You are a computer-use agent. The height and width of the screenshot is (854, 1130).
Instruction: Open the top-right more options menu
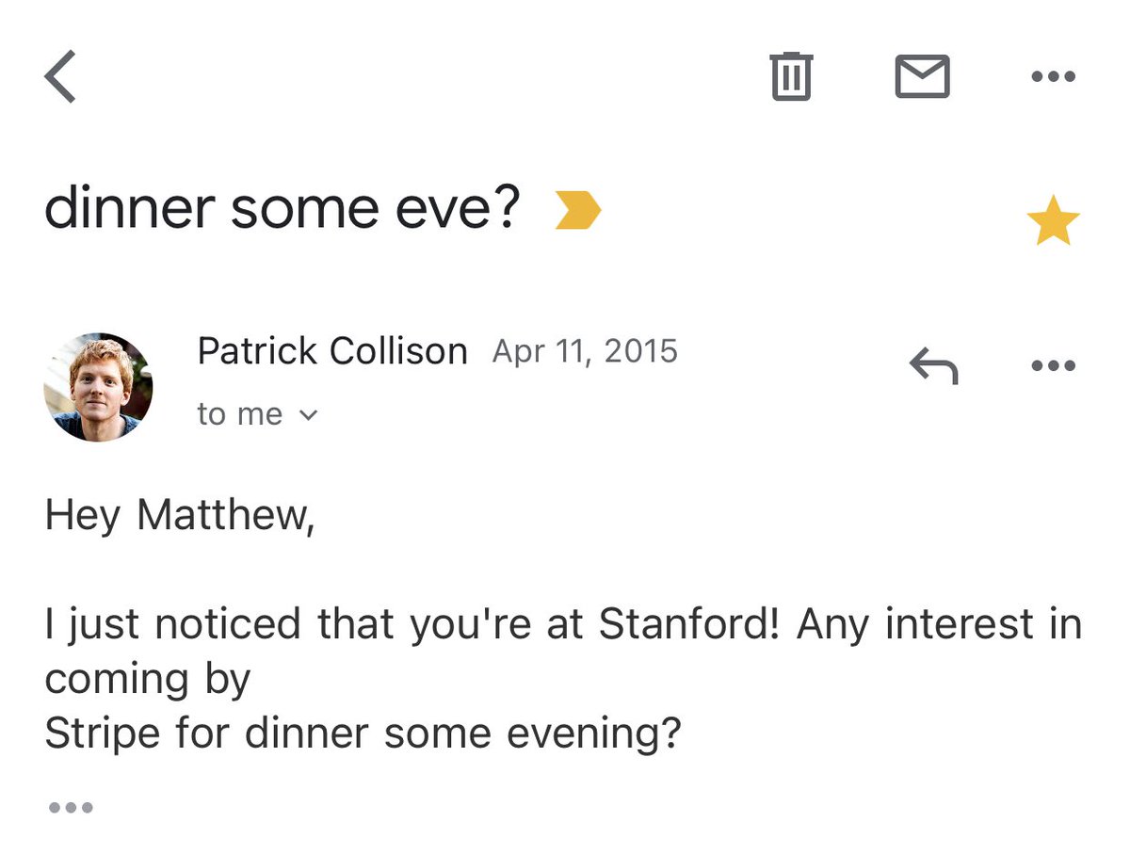[1053, 76]
